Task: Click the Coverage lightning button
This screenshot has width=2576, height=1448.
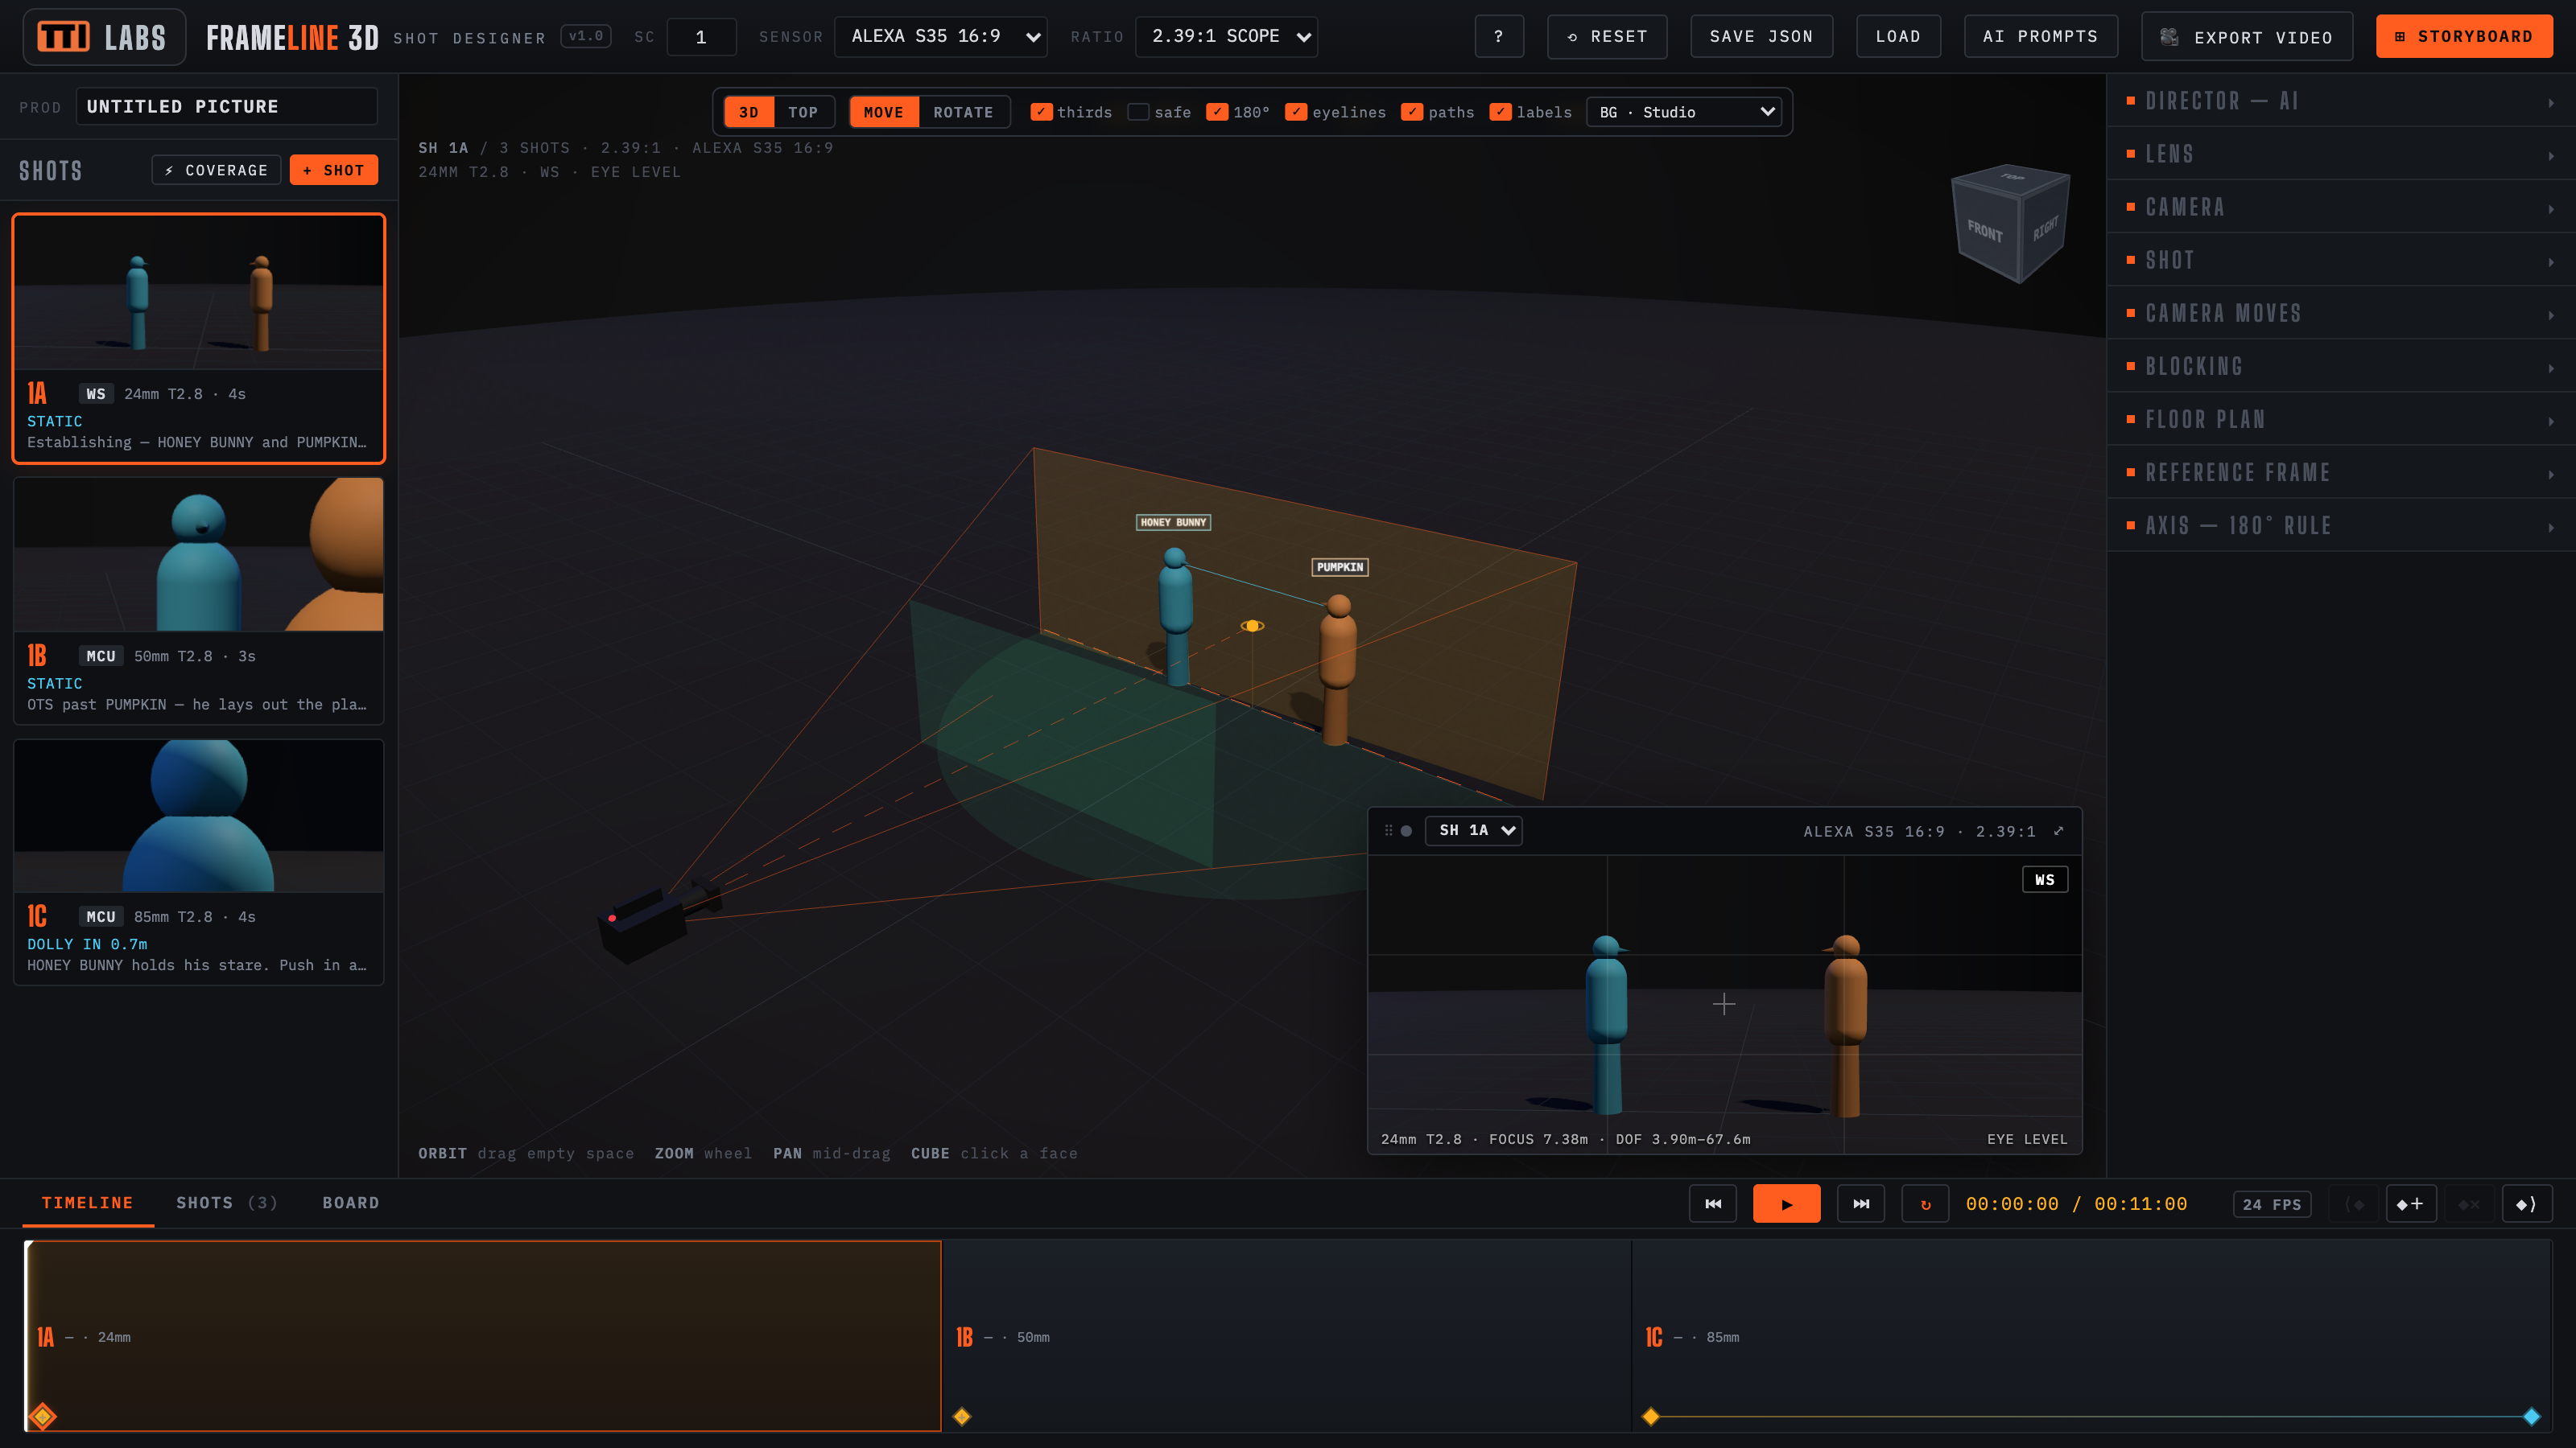Action: tap(216, 170)
